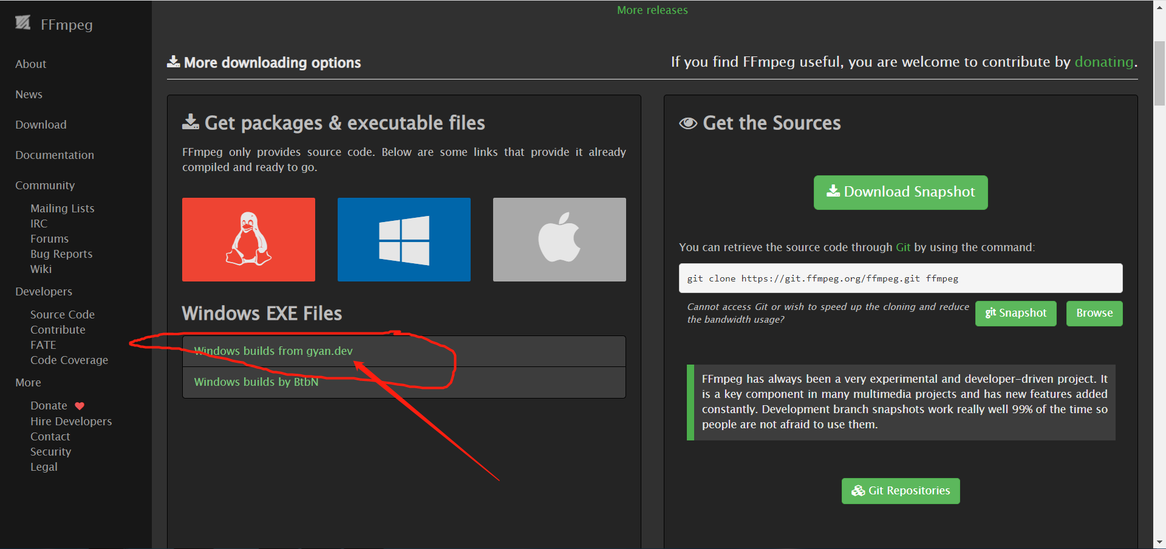Open the Security link

pyautogui.click(x=51, y=451)
